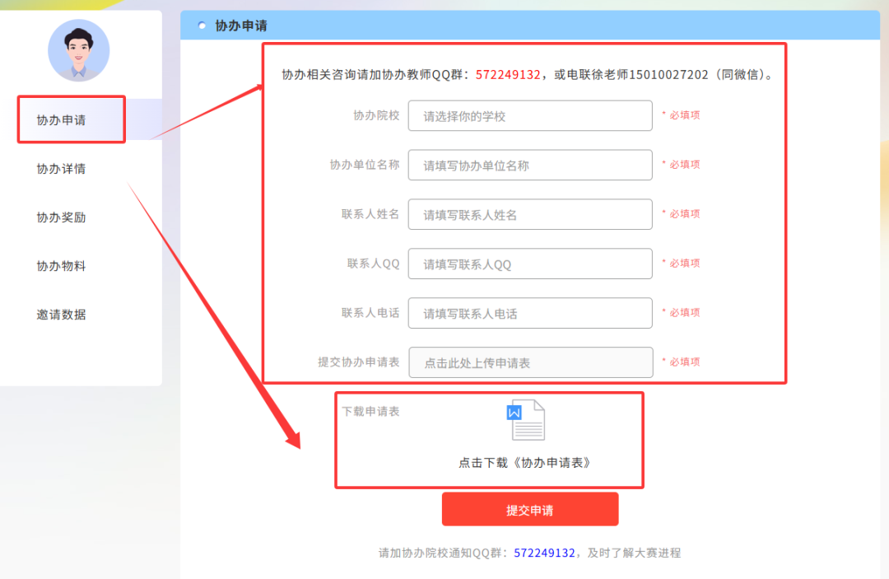Open the 协办院校 school selection dropdown

(530, 115)
